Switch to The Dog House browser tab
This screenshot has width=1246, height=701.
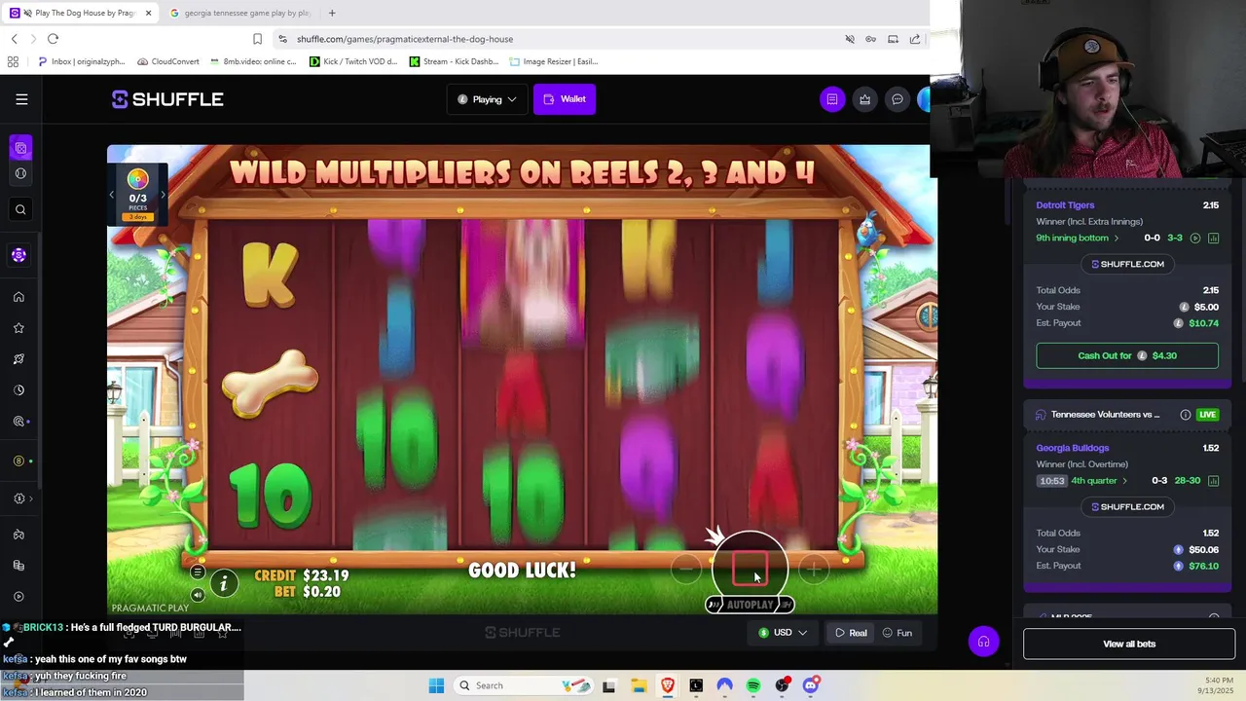coord(83,13)
